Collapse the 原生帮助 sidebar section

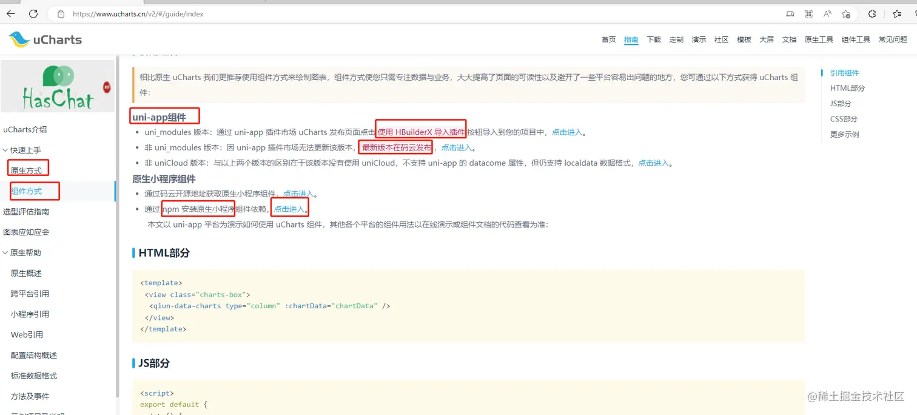22,252
